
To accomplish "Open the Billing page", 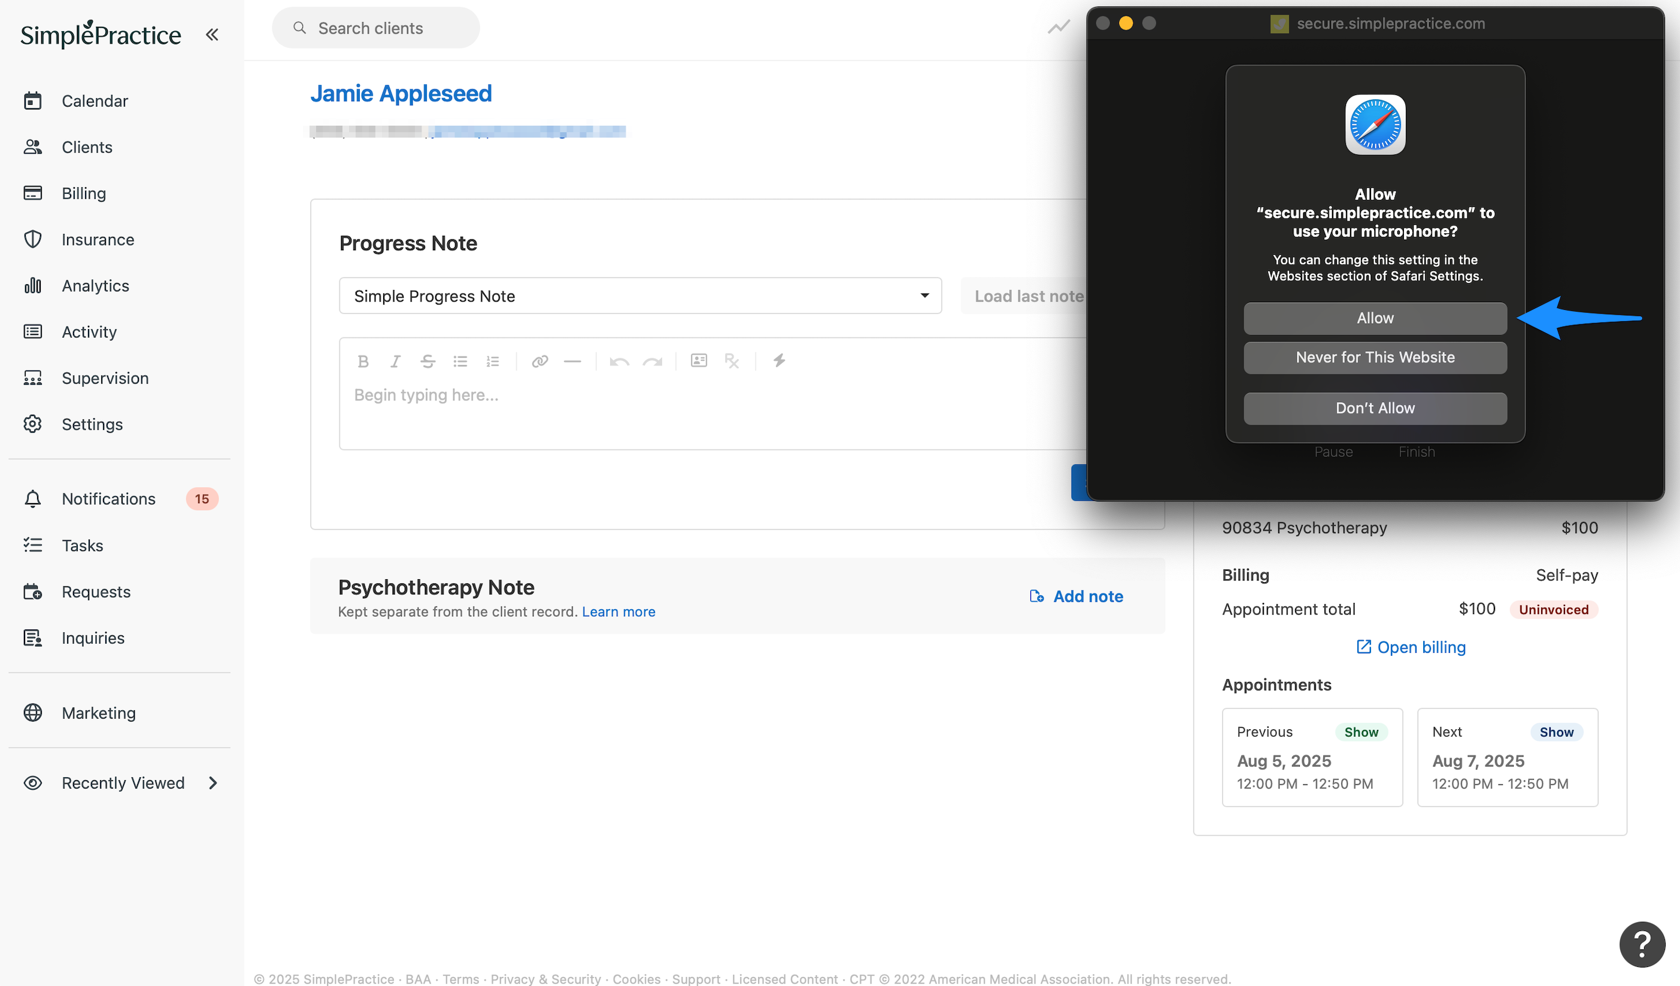I will pos(83,193).
